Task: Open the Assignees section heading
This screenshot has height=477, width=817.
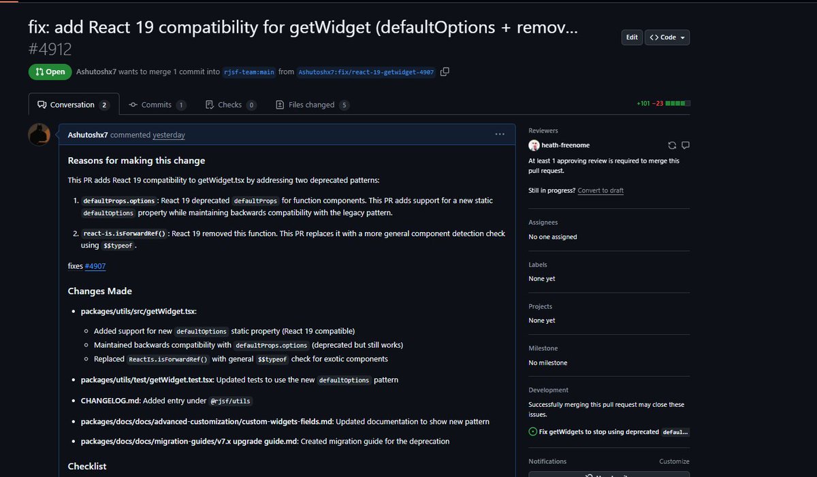Action: click(543, 223)
